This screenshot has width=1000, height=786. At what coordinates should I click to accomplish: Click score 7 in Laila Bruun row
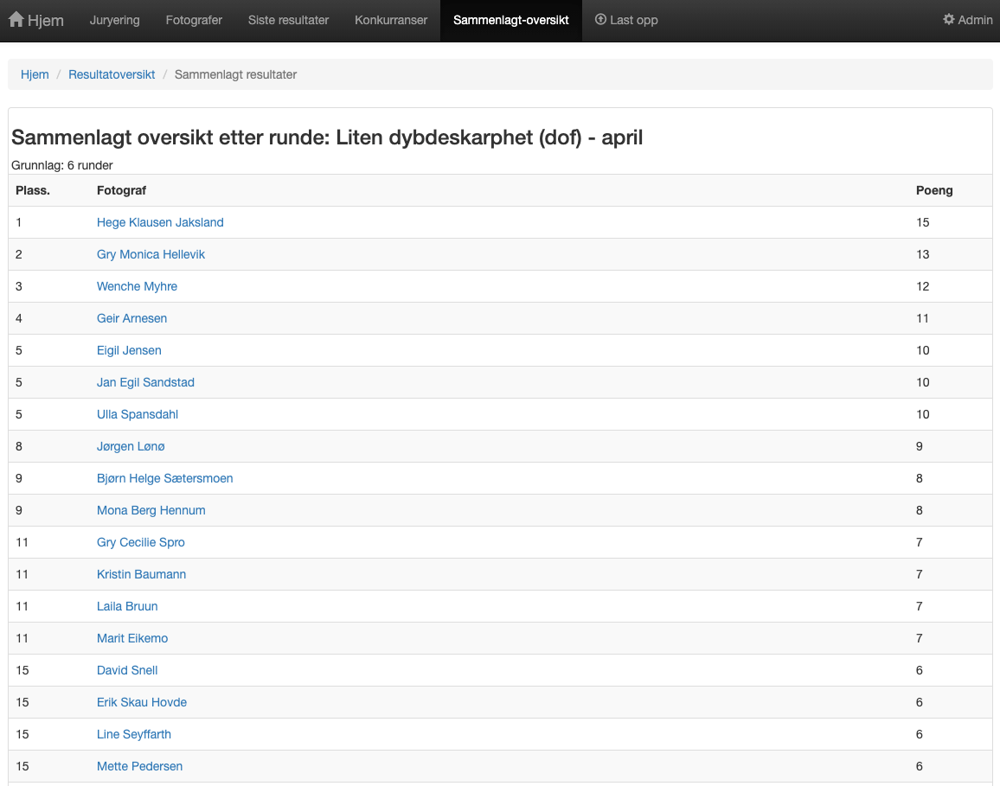pos(919,606)
